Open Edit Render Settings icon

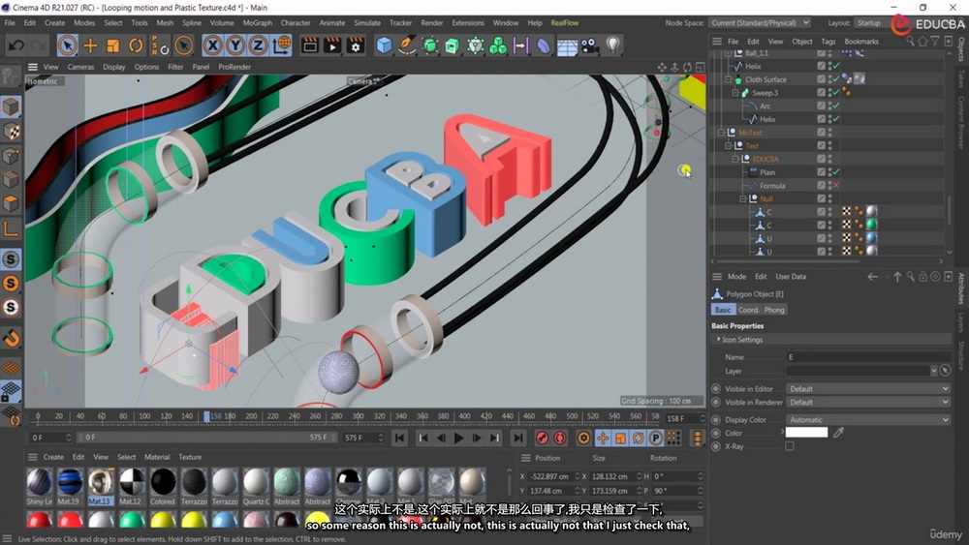(356, 45)
